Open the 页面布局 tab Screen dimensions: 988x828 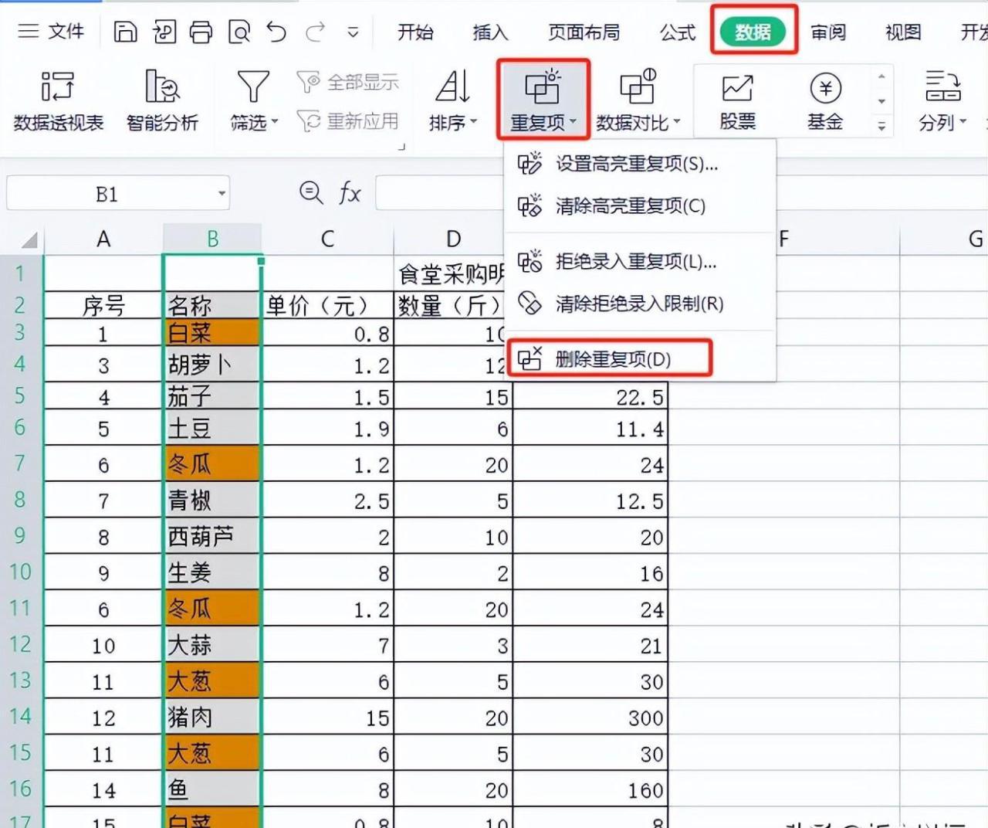(x=584, y=32)
